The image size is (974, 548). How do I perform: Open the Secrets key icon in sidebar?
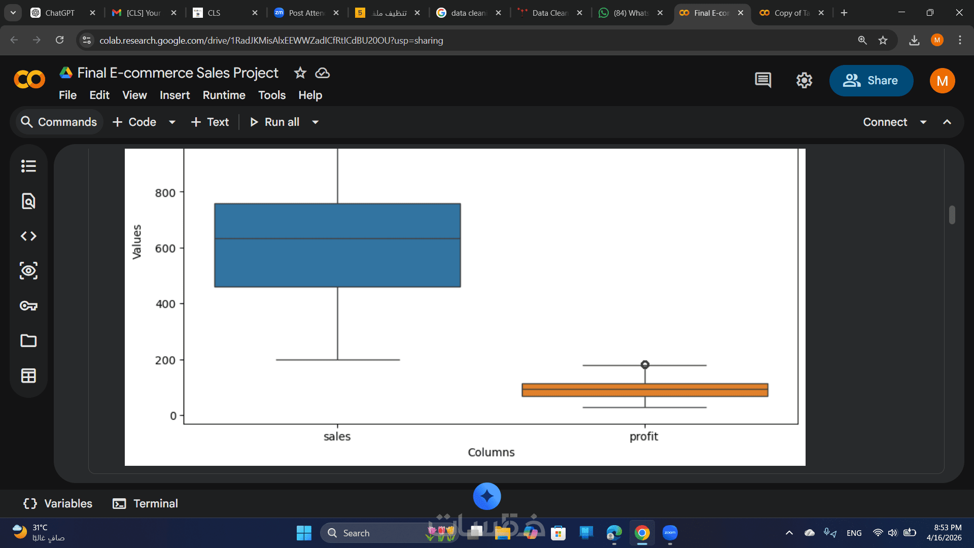pos(28,305)
